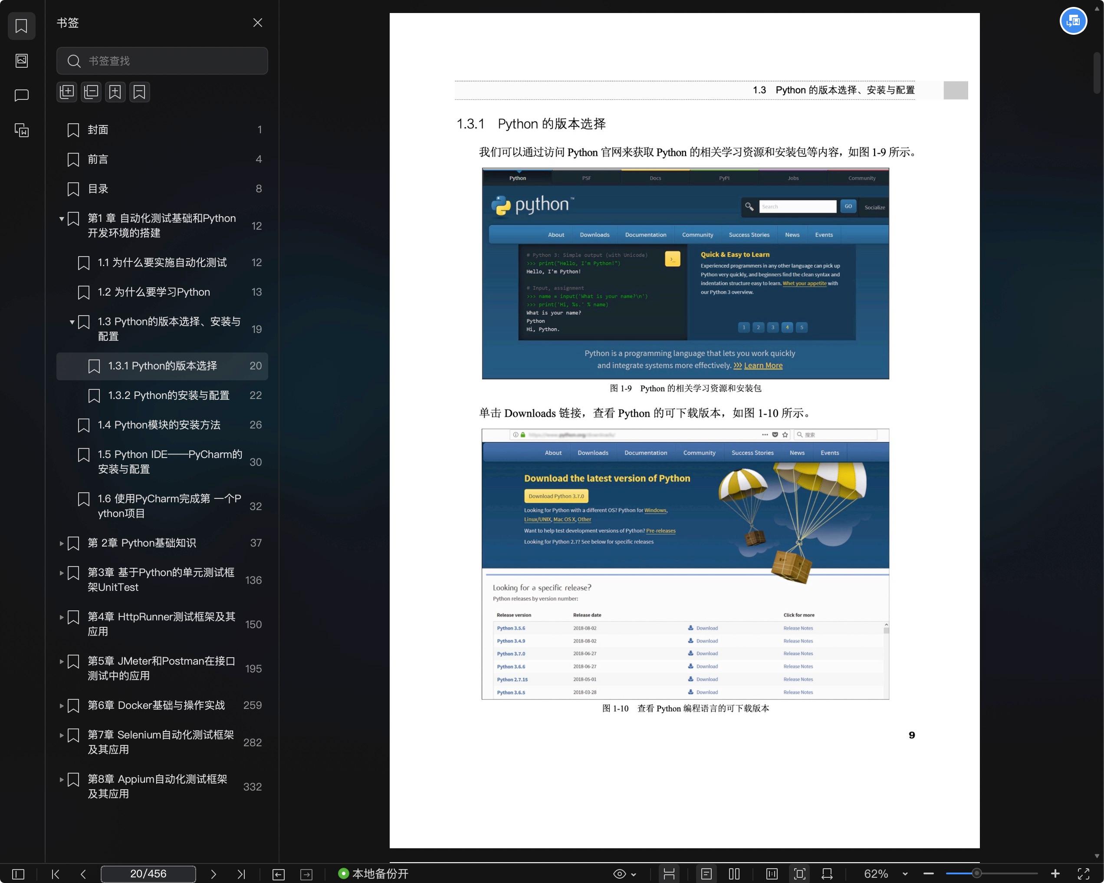1104x883 pixels.
Task: Go to the next page
Action: tap(214, 874)
